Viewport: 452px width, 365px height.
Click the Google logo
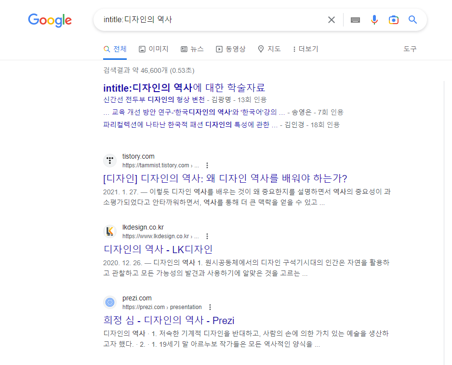pos(50,20)
